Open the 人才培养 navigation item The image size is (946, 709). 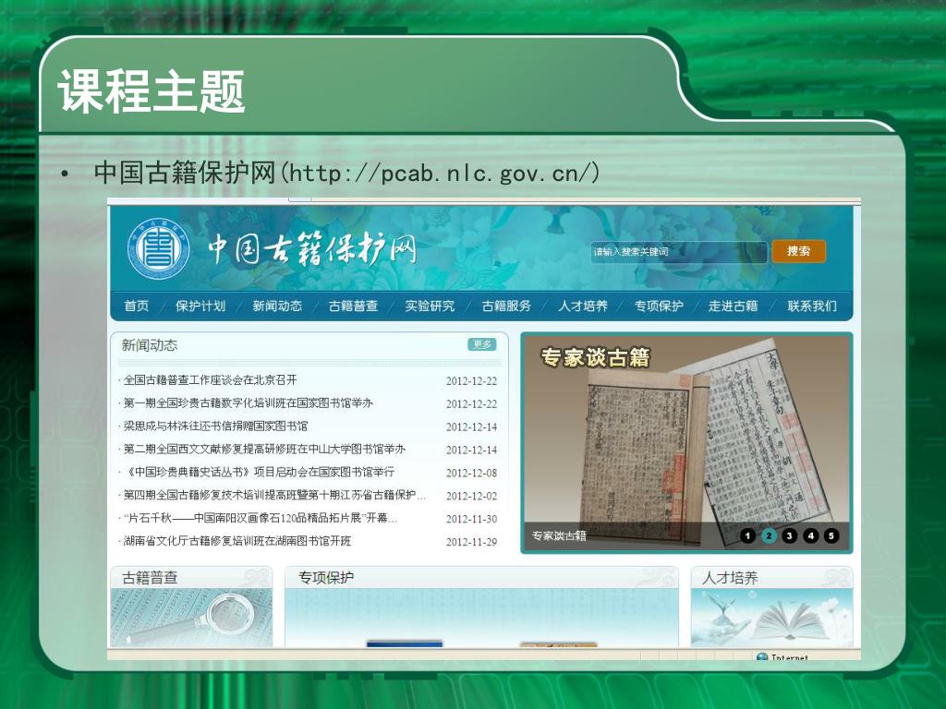(583, 306)
